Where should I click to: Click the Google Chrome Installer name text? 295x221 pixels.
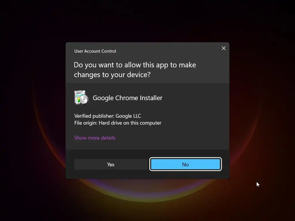point(128,98)
